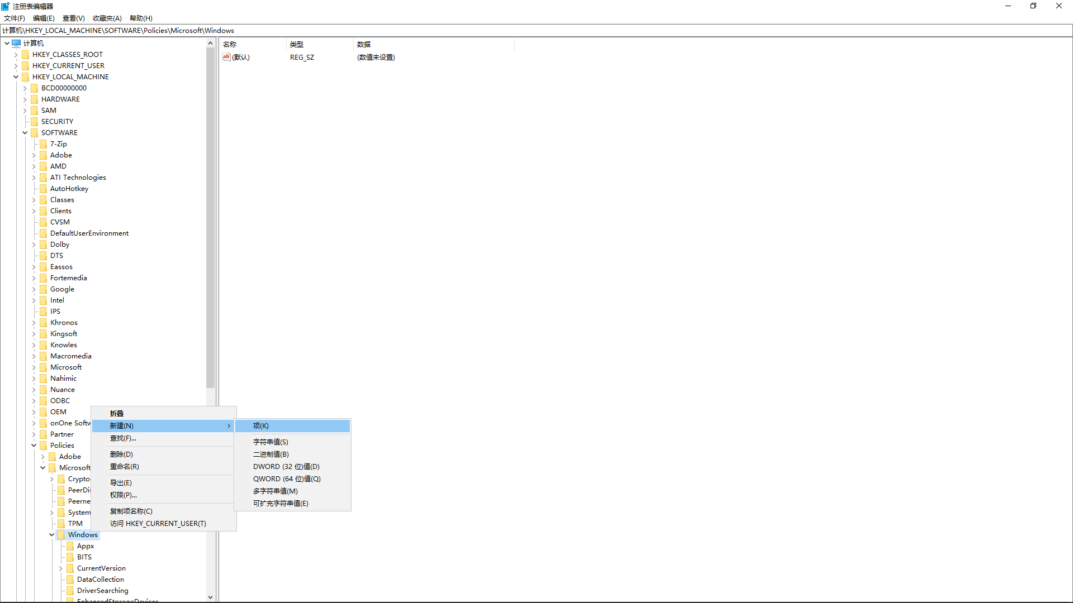
Task: Click the DataCollection folder icon
Action: click(70, 579)
